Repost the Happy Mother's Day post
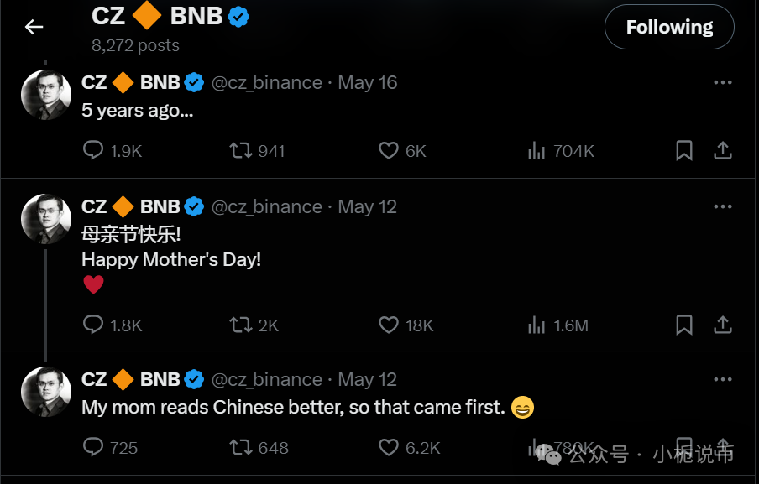The width and height of the screenshot is (759, 484). 241,325
